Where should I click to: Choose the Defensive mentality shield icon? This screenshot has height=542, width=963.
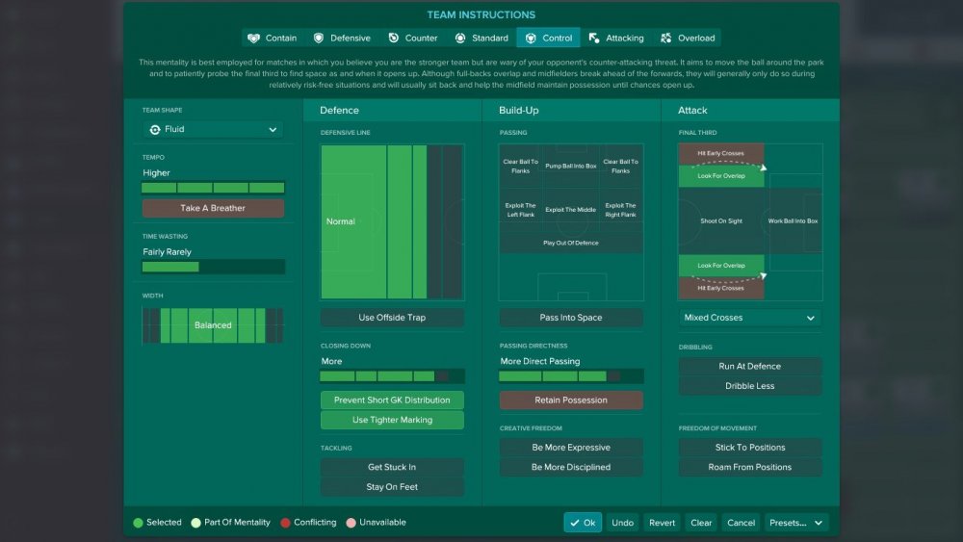[x=318, y=39]
